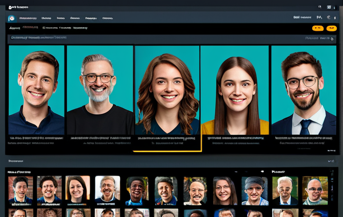Tick the small checkbox in the black filter bar
Image resolution: width=343 pixels, height=217 pixels.
tap(44, 28)
